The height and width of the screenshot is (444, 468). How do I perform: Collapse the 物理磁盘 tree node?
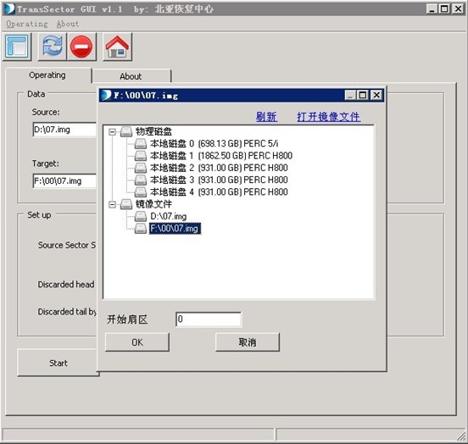pos(112,132)
